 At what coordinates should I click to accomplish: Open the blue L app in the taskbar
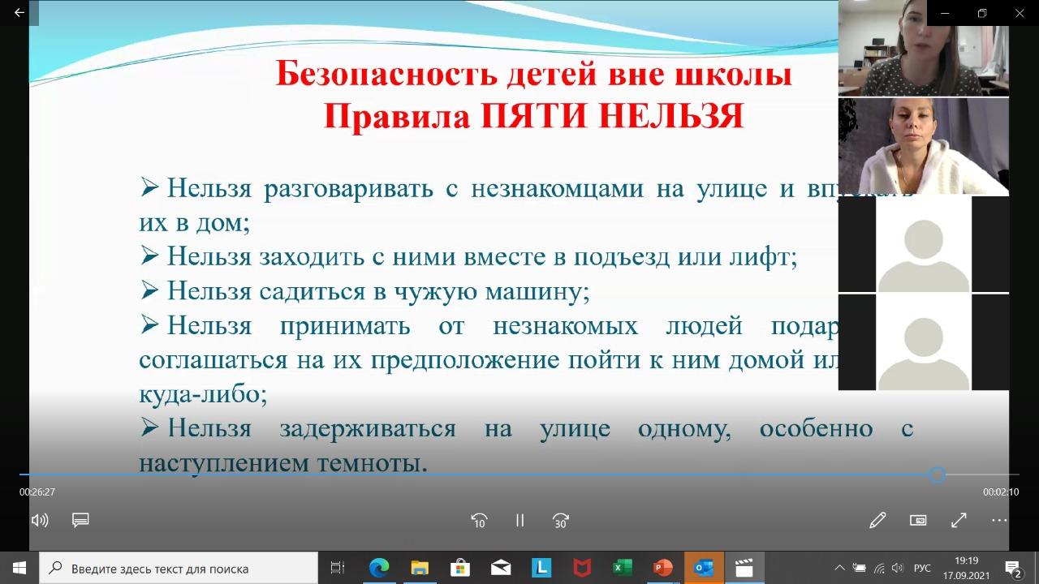pyautogui.click(x=541, y=568)
